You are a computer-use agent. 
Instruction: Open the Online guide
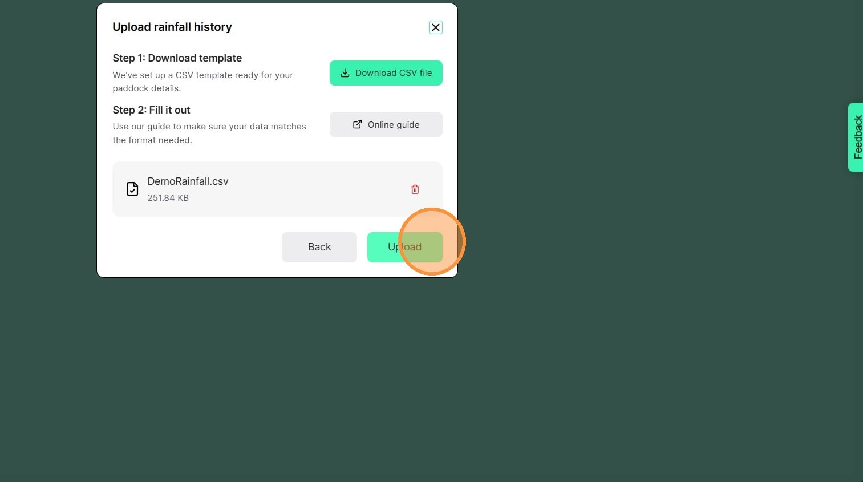pos(386,124)
